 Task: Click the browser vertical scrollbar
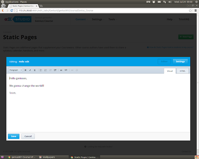tap(198, 84)
